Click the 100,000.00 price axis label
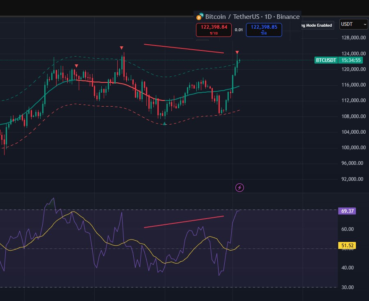369x301 pixels. point(353,148)
